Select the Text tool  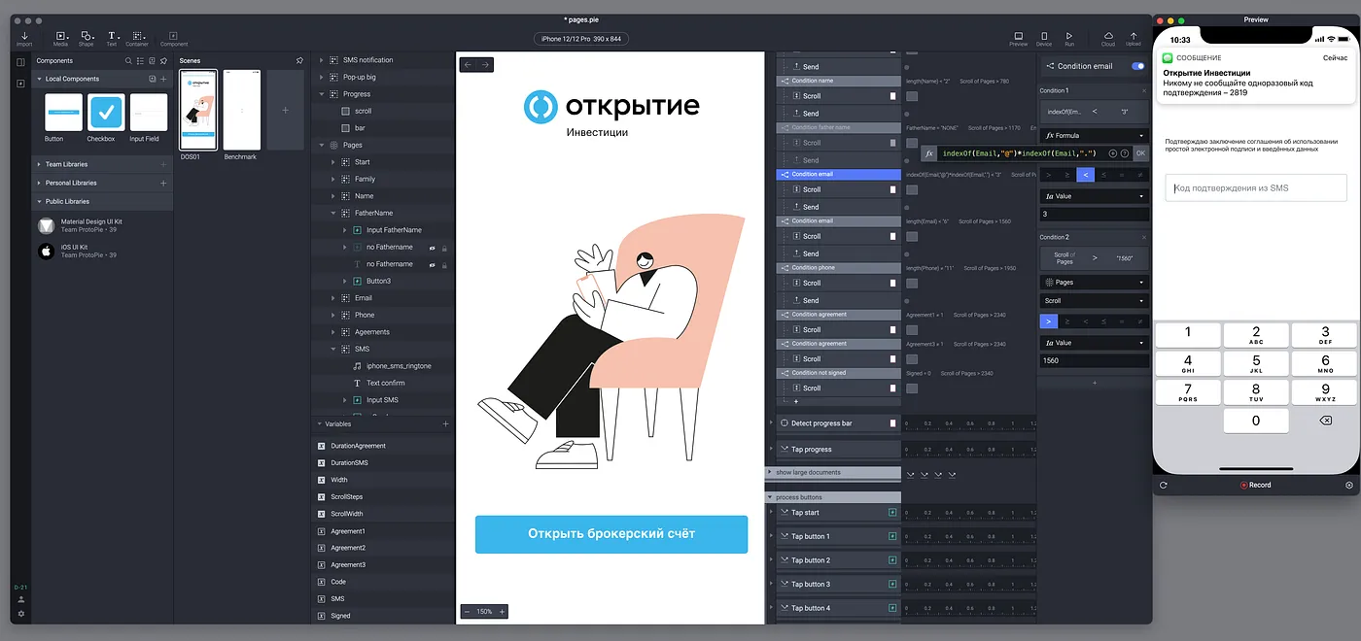(x=112, y=37)
